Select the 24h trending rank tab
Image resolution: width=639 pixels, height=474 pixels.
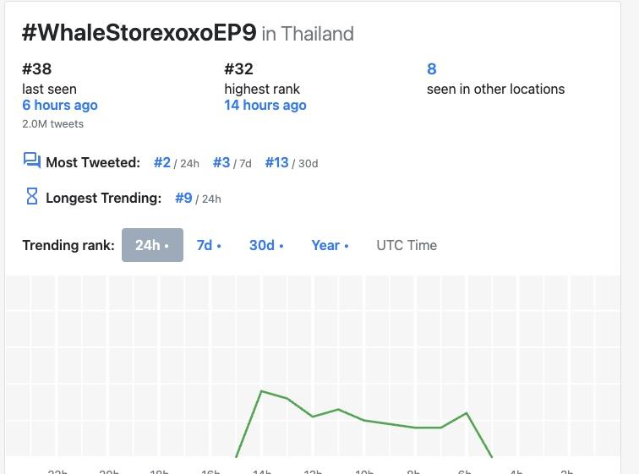152,245
